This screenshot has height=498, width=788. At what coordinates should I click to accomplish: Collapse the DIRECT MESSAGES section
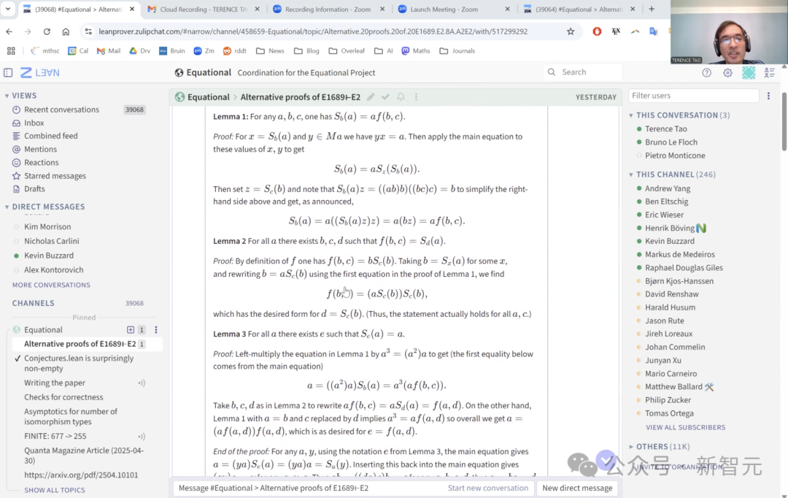[x=7, y=207]
